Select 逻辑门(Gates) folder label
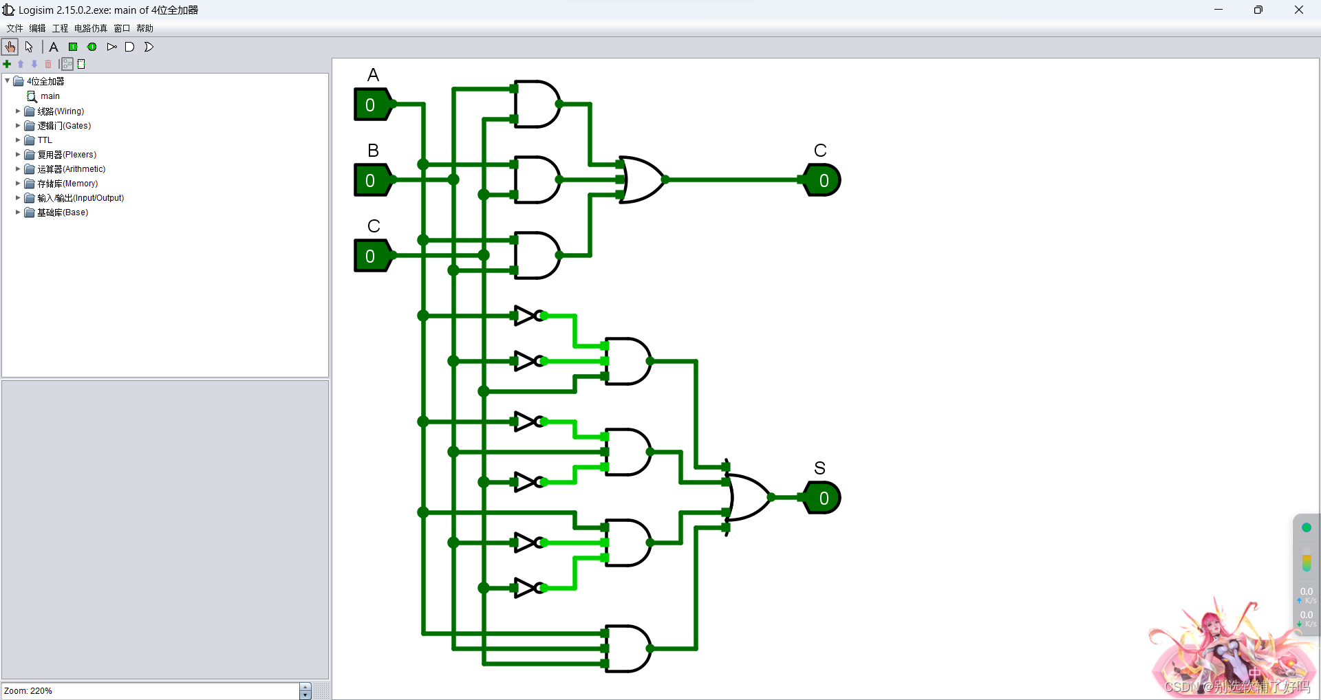The height and width of the screenshot is (700, 1321). point(64,125)
